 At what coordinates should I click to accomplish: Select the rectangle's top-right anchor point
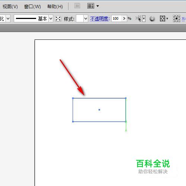(126, 98)
